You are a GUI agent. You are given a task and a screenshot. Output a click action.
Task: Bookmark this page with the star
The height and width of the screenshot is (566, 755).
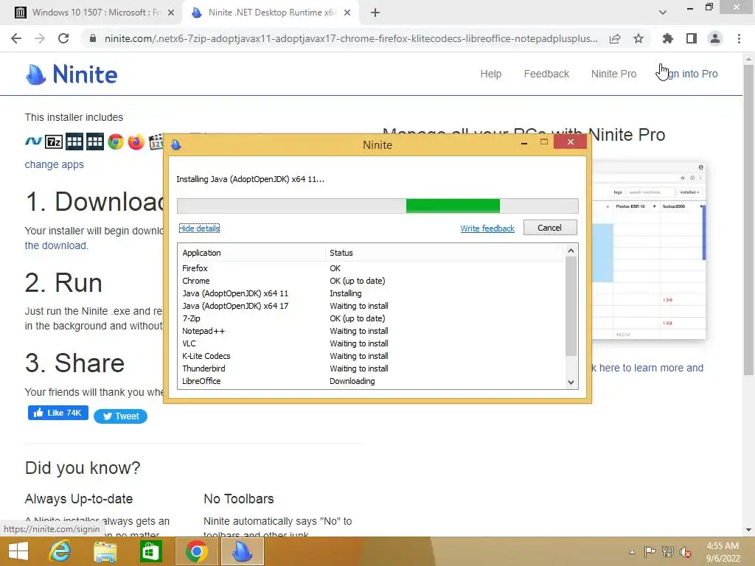[639, 38]
